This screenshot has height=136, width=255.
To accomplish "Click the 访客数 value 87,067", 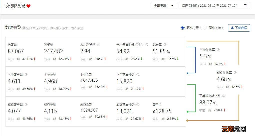I will 16,51.
